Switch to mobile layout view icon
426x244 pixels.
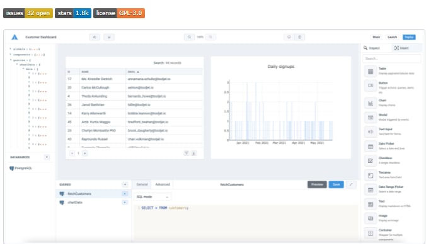pos(299,37)
